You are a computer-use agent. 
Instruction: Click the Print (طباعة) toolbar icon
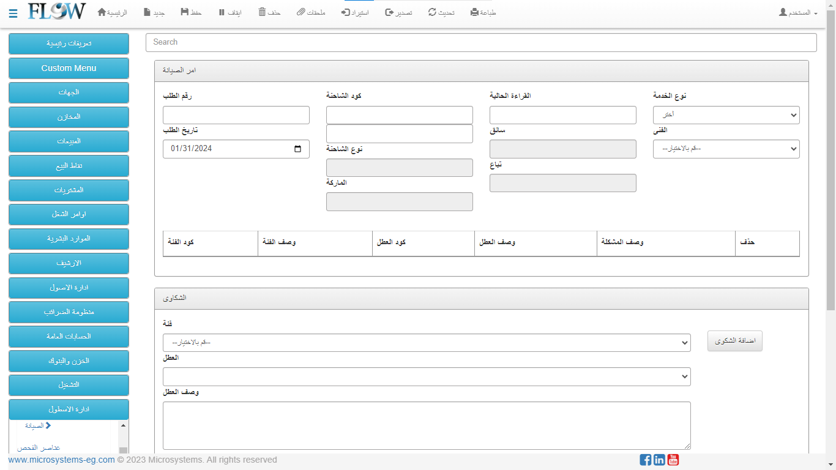tap(474, 12)
